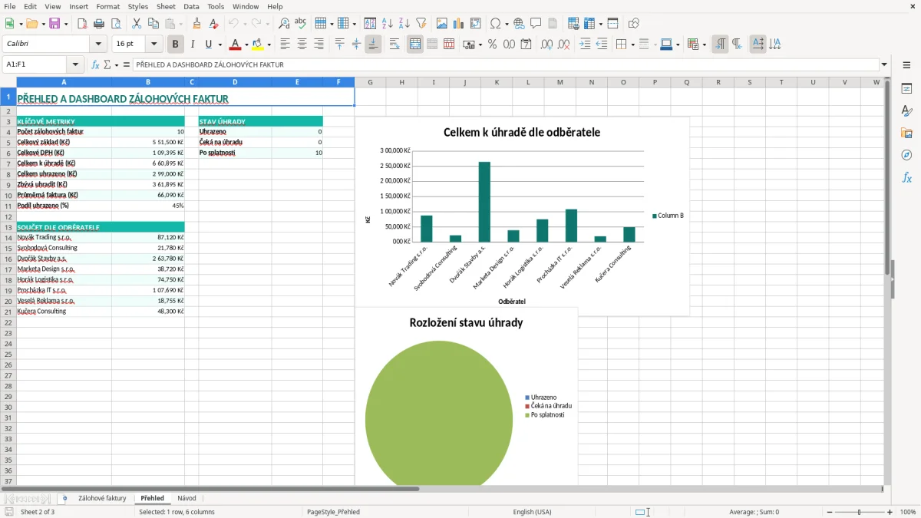921x518 pixels.
Task: Open the File menu
Action: point(9,6)
